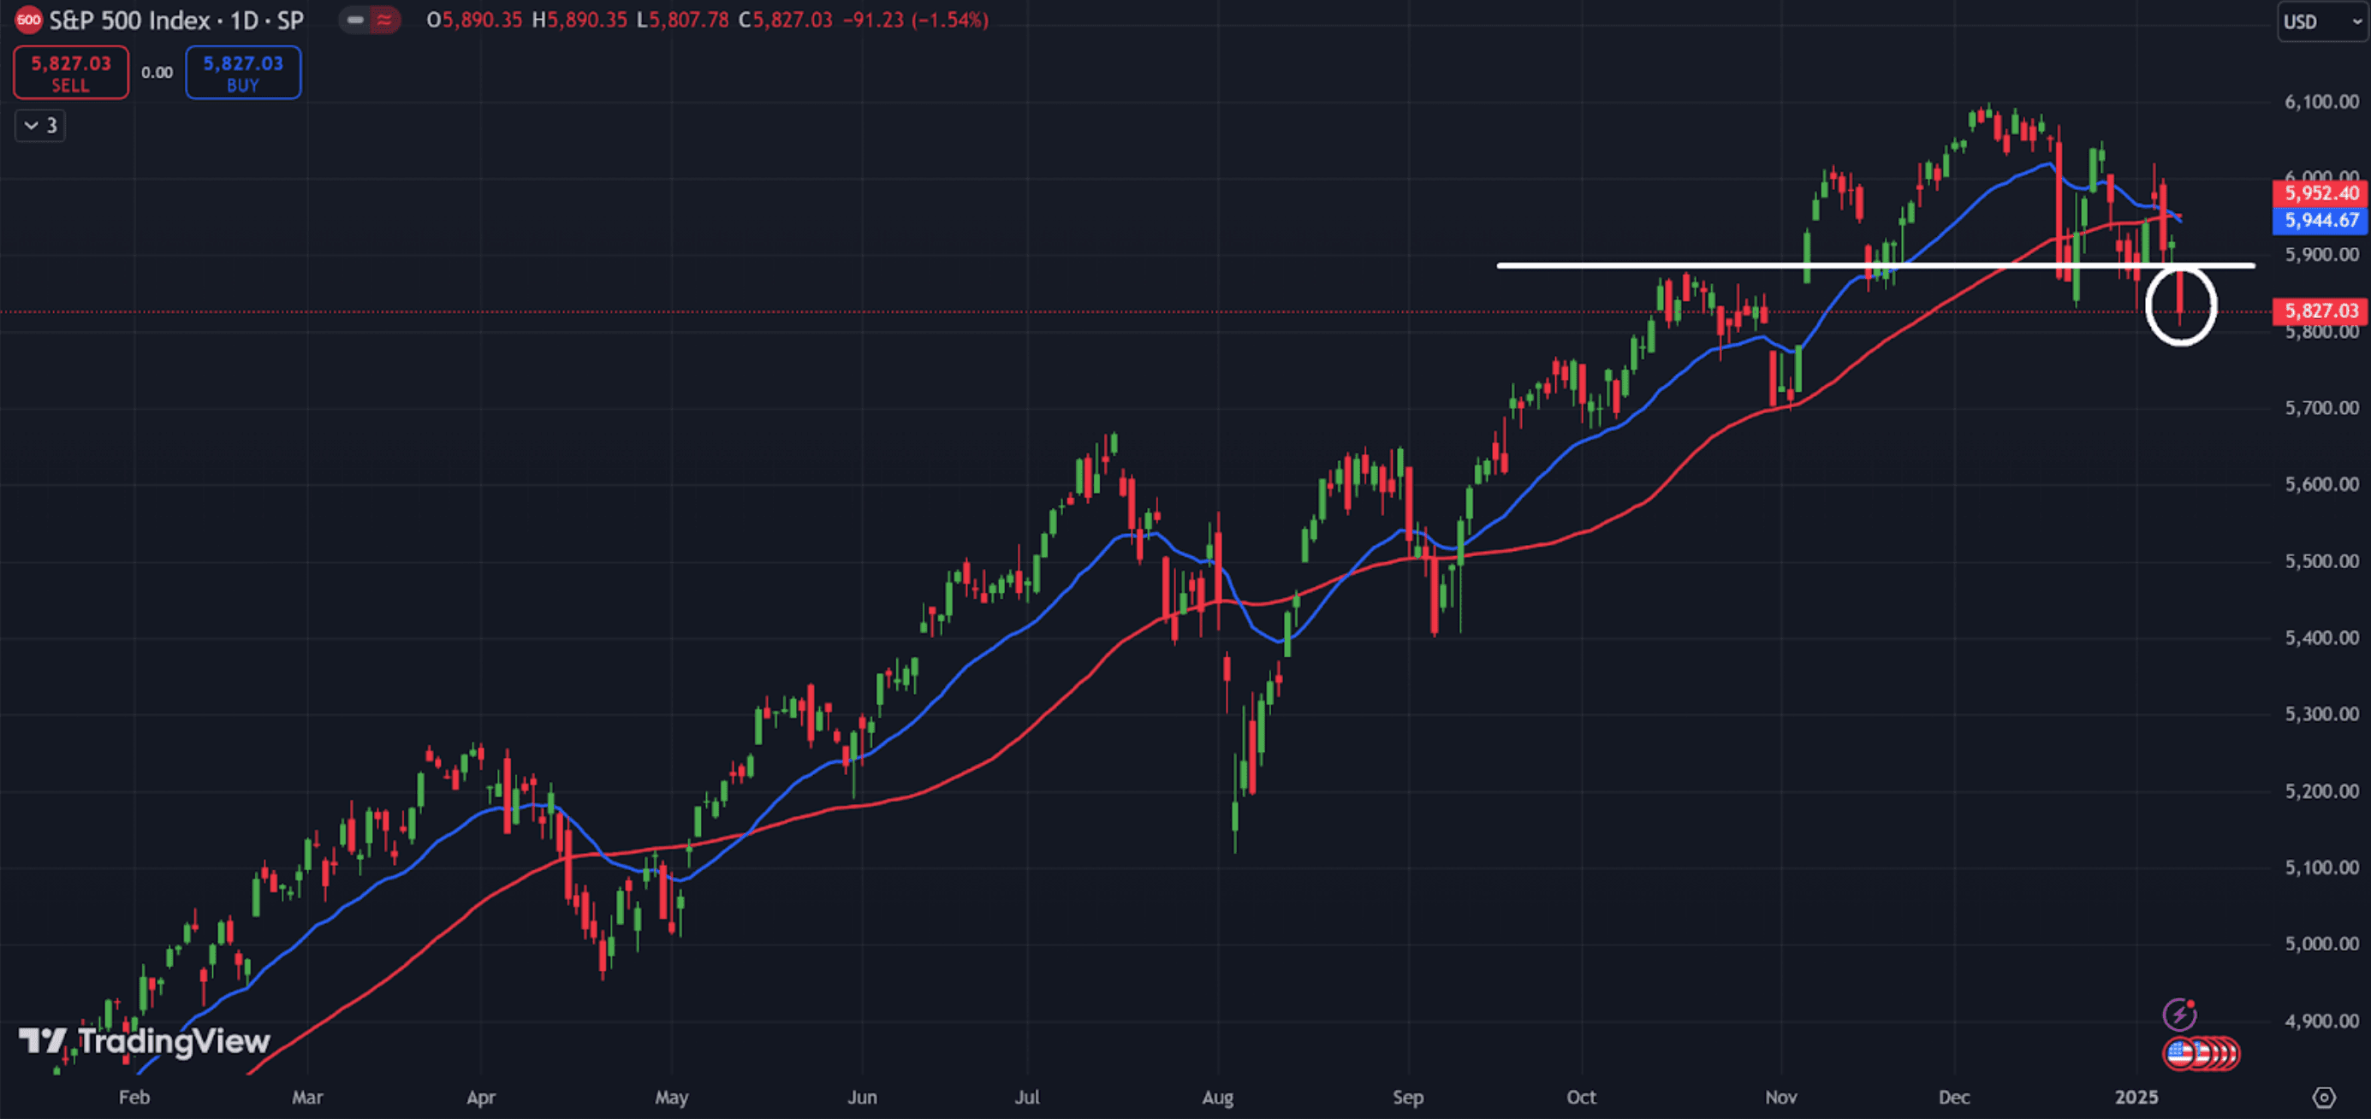Click the red 5,952.40 moving average price label
2371x1119 pixels.
coord(2320,193)
